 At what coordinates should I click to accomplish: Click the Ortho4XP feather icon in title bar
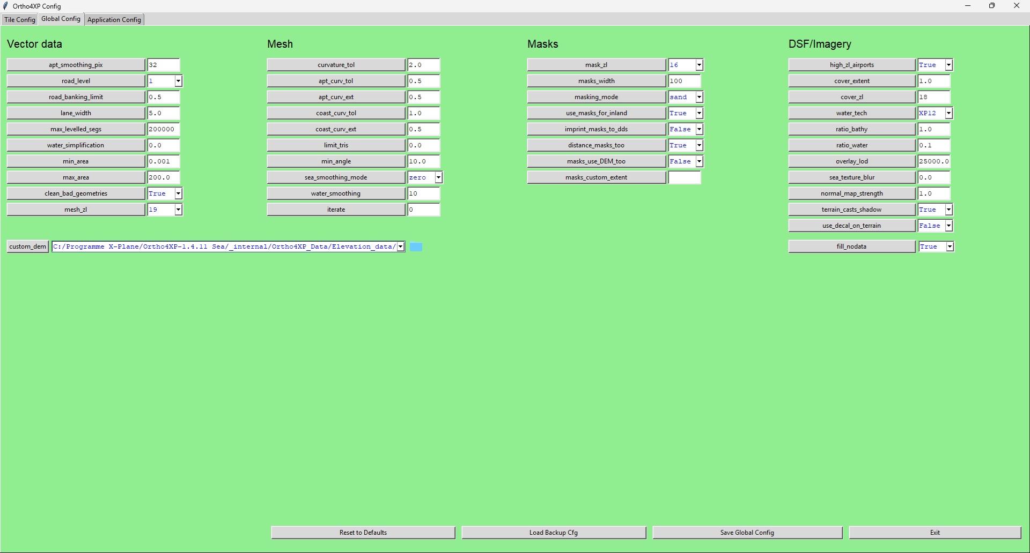[x=5, y=6]
